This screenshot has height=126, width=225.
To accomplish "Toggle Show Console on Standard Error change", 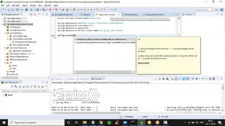I will (x=187, y=79).
